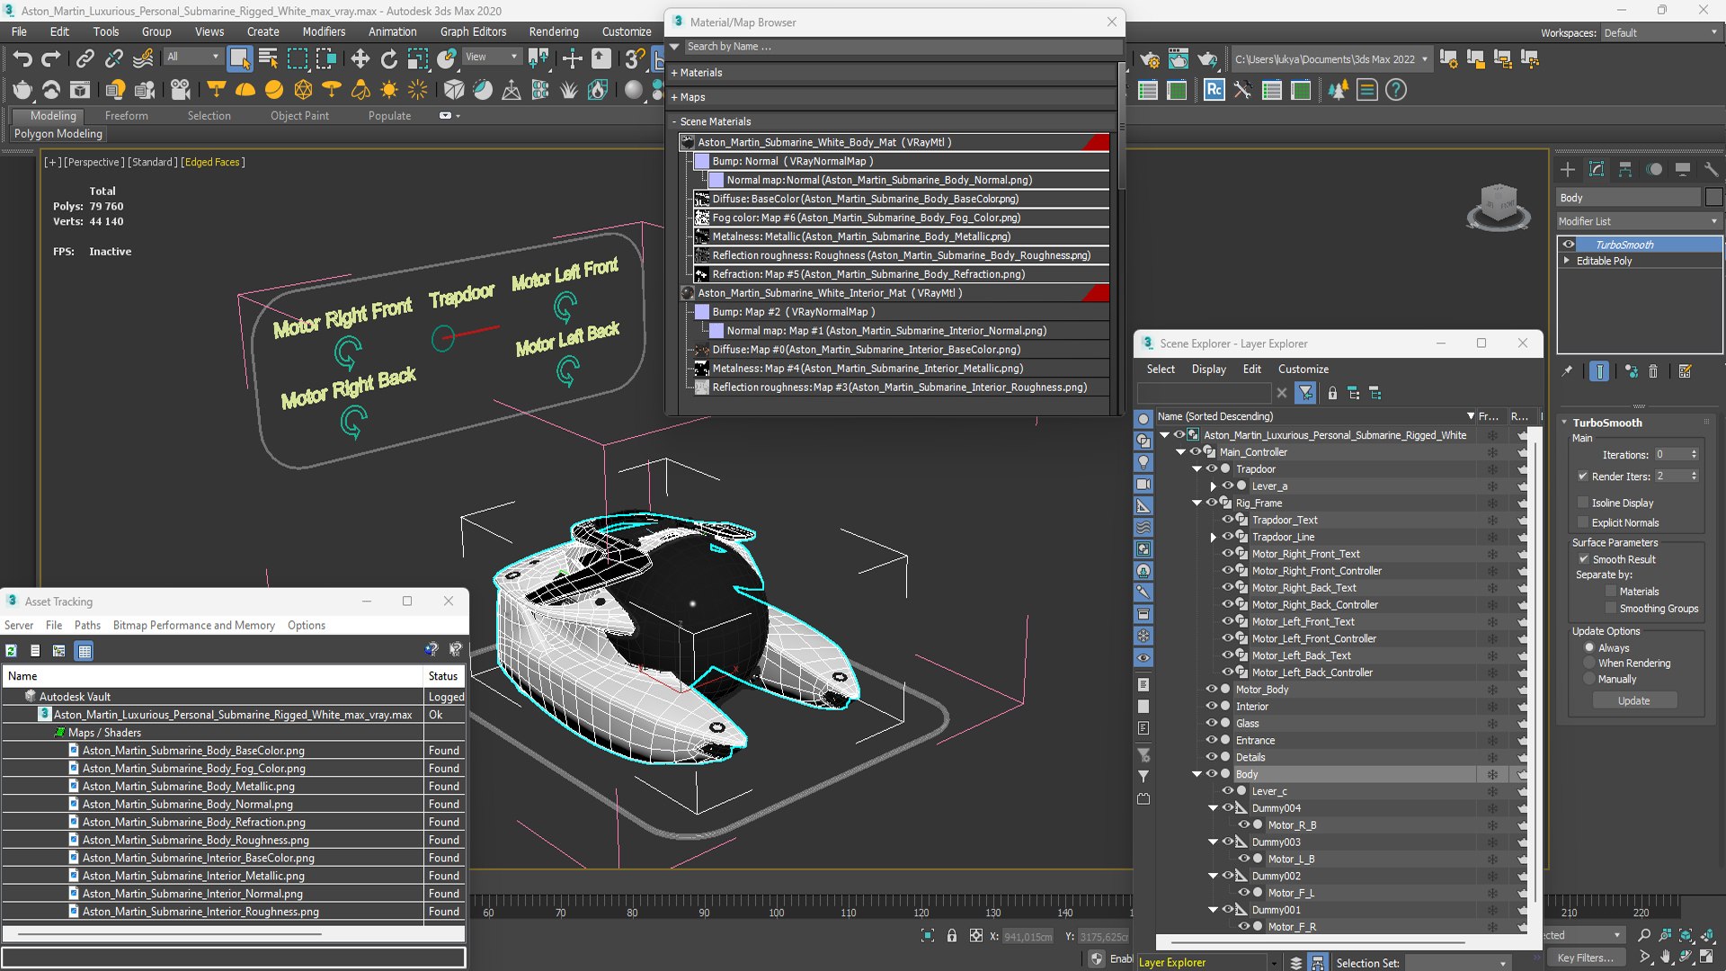Activate the Select and Rotate tool
The height and width of the screenshot is (971, 1726).
click(388, 59)
